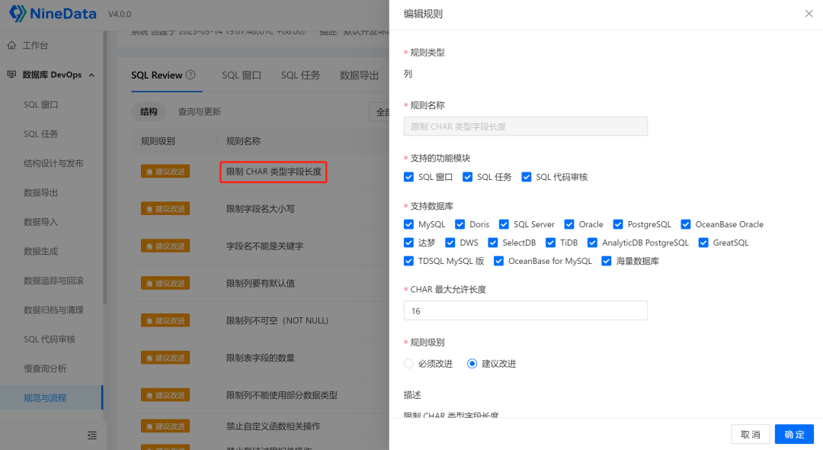The height and width of the screenshot is (450, 823).
Task: Select the 必须改进 rule level
Action: click(409, 363)
